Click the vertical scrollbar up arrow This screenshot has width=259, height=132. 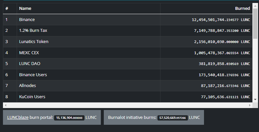click(x=255, y=6)
